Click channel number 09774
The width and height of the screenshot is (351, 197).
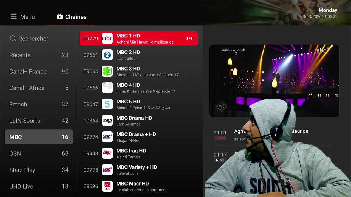coord(91,137)
